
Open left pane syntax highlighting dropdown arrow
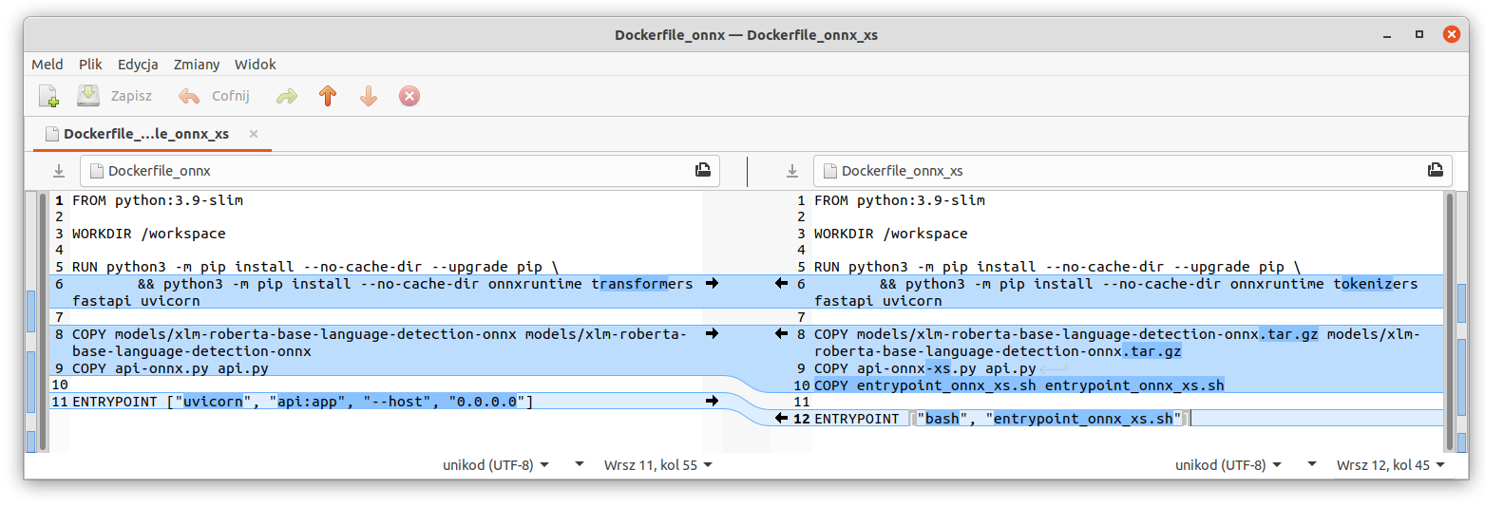(x=579, y=465)
